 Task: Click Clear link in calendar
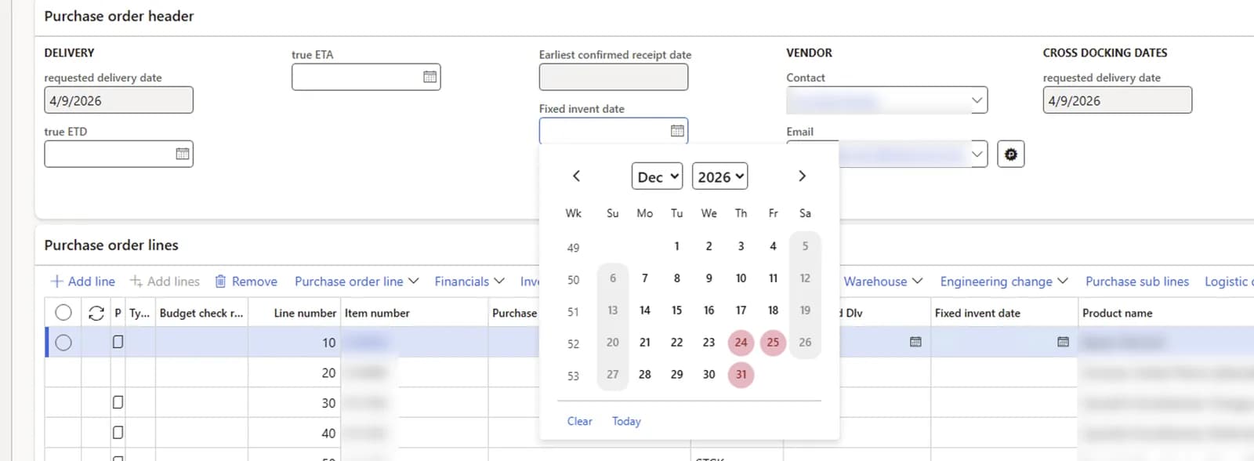pos(580,421)
